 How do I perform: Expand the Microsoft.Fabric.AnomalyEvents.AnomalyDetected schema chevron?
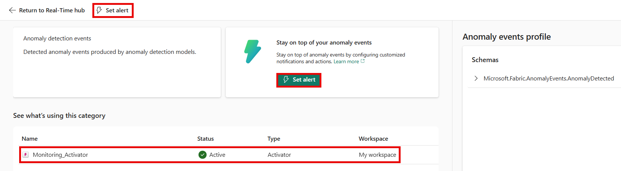[x=476, y=79]
